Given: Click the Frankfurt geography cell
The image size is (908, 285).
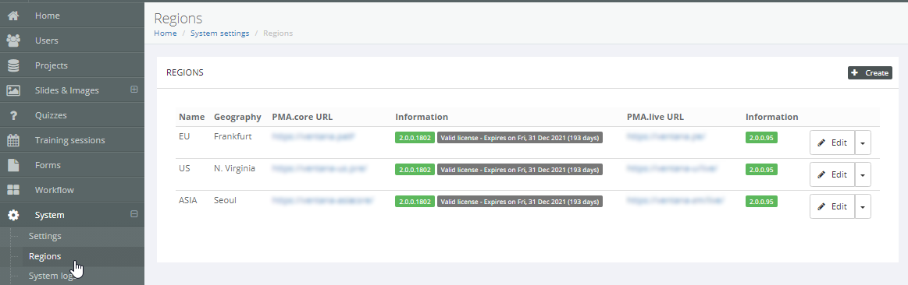Looking at the screenshot, I should click(x=233, y=136).
